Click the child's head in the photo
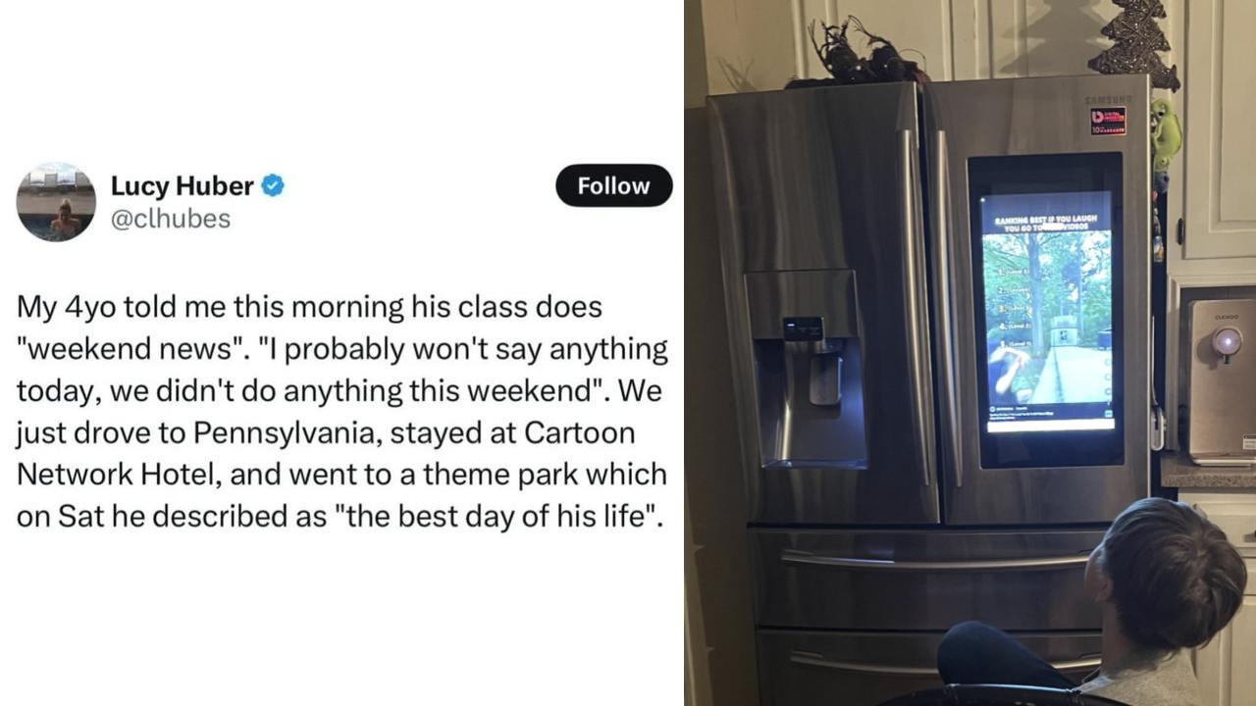Screen dimensions: 1256x706 (x=1171, y=571)
